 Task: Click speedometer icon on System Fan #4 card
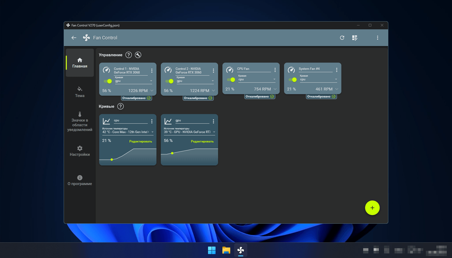291,70
